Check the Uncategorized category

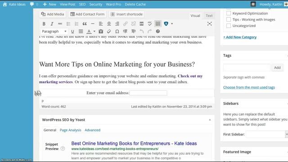point(229,26)
